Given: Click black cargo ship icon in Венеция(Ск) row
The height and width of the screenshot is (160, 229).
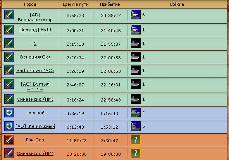Looking at the screenshot, I should coord(136,57).
